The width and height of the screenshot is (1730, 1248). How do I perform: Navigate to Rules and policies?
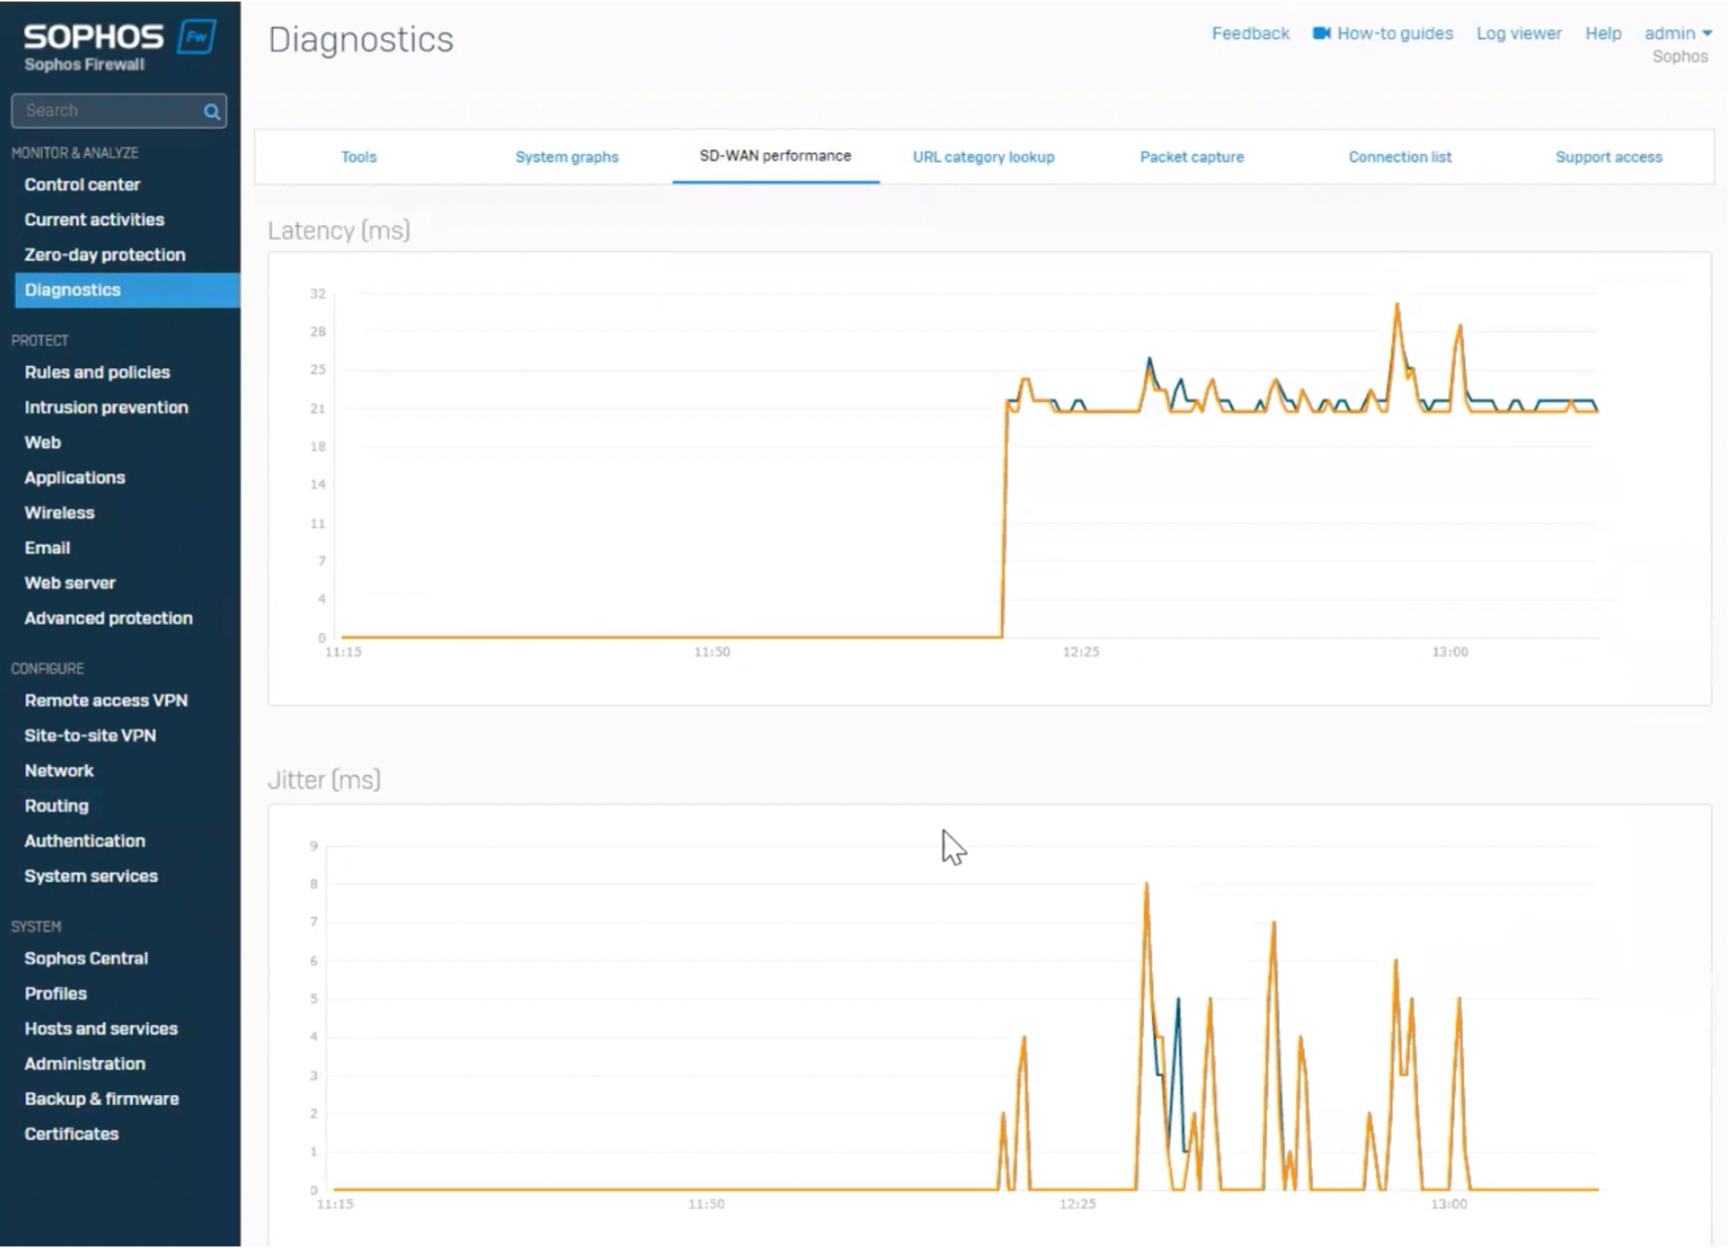(97, 372)
